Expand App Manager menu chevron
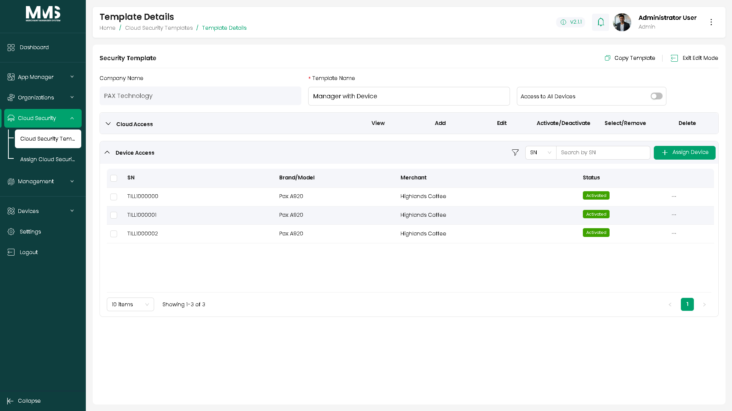 click(72, 77)
